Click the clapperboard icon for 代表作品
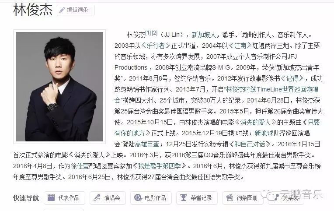This screenshot has height=211, width=334. pyautogui.click(x=51, y=197)
